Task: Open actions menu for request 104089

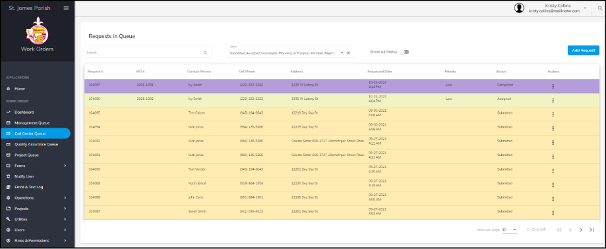Action: 553,185
